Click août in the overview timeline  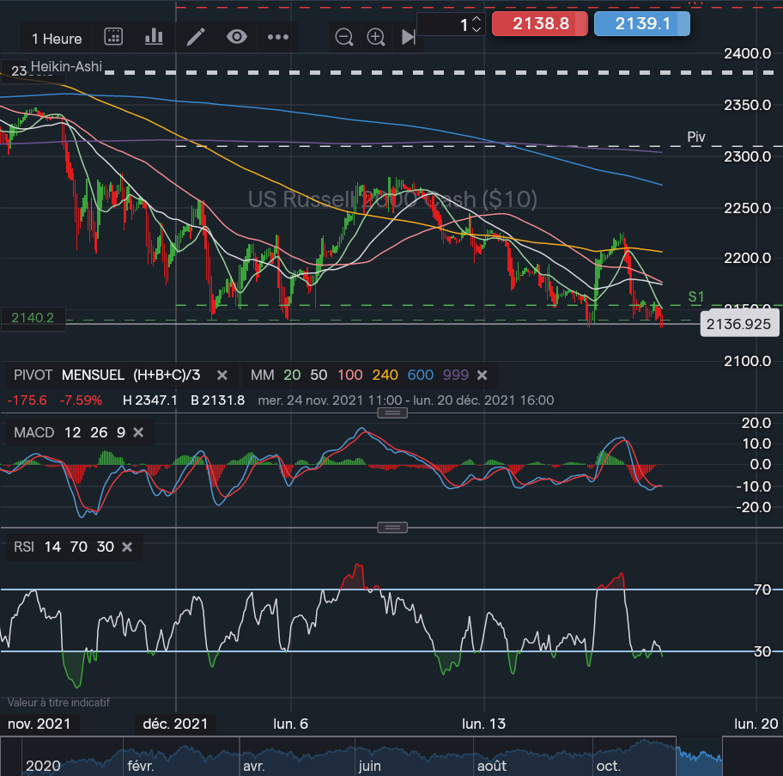pos(492,766)
